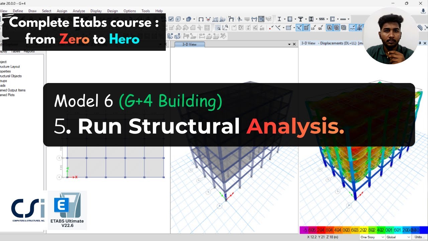Open the Set Display Options checkbox icon
The height and width of the screenshot is (241, 428).
171,19
